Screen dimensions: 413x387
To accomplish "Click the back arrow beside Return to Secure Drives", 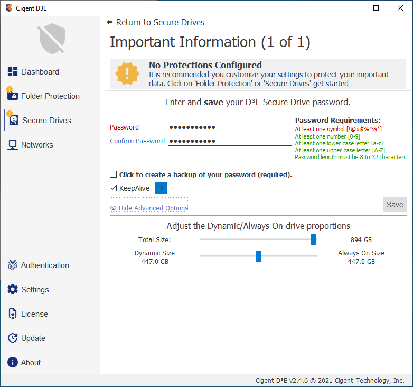I will point(109,22).
